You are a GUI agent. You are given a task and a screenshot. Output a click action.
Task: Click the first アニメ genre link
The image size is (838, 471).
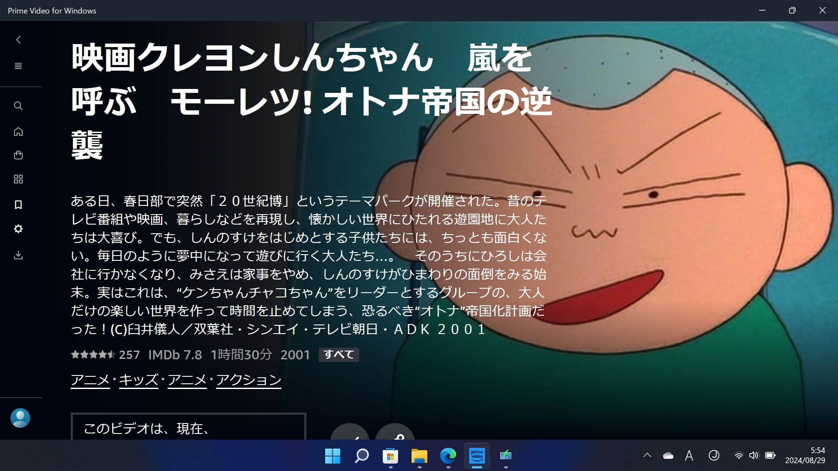(90, 380)
